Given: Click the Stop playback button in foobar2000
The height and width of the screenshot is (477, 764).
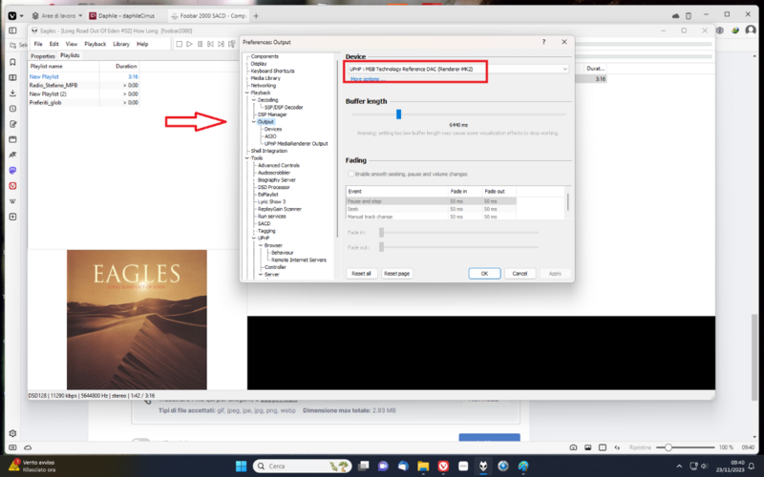Looking at the screenshot, I should (x=180, y=44).
